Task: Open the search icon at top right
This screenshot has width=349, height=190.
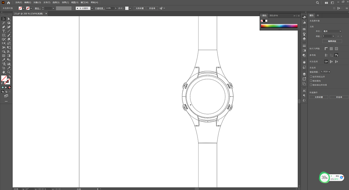Action: point(318,2)
